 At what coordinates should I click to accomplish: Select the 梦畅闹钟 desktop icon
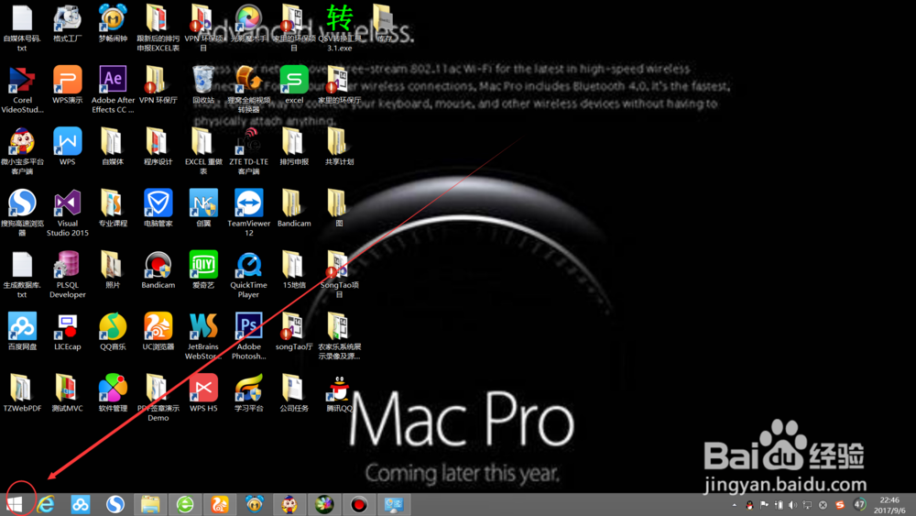click(x=113, y=24)
